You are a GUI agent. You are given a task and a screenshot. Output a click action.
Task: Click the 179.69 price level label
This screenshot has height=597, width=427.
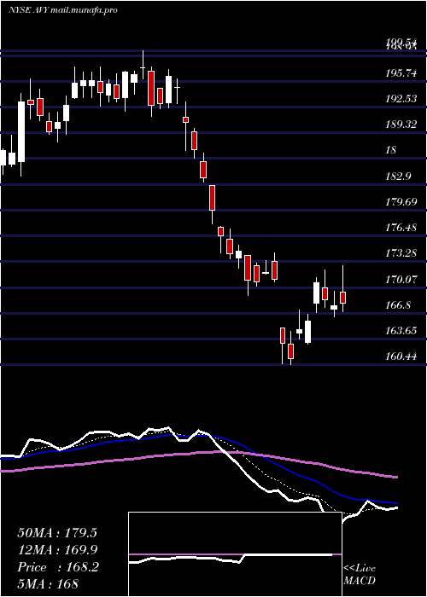tap(401, 201)
